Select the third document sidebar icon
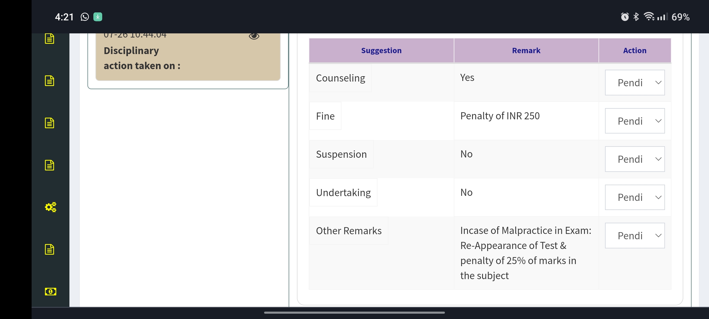Image resolution: width=709 pixels, height=319 pixels. coord(49,123)
